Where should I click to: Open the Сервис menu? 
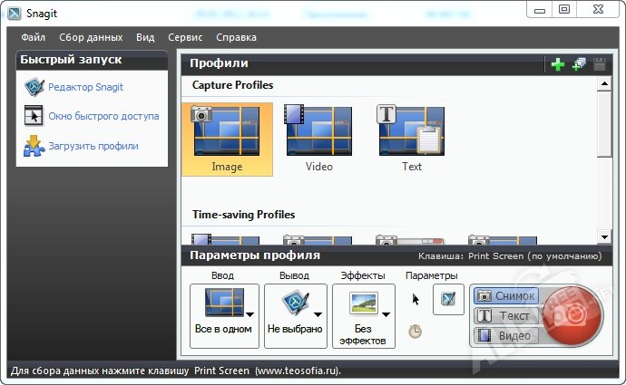click(x=185, y=37)
